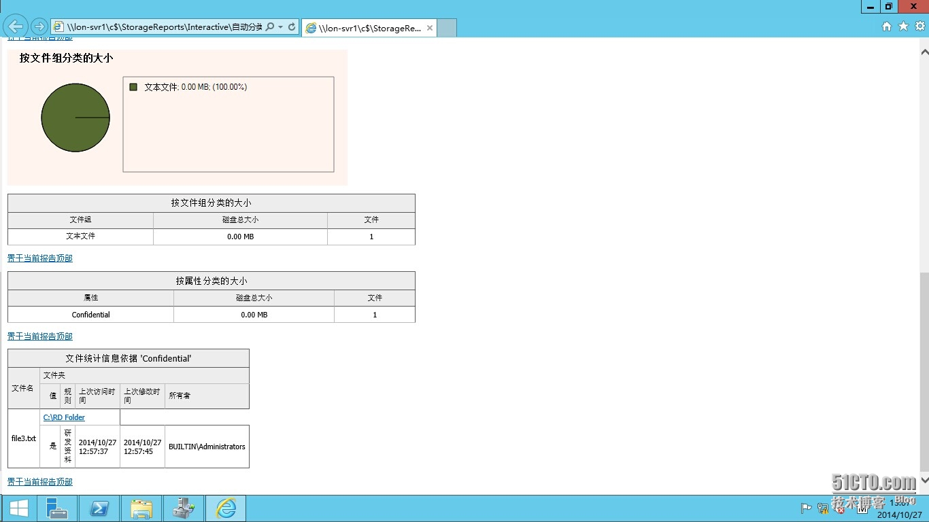Image resolution: width=929 pixels, height=522 pixels.
Task: Click the green pie chart
Action: [75, 118]
